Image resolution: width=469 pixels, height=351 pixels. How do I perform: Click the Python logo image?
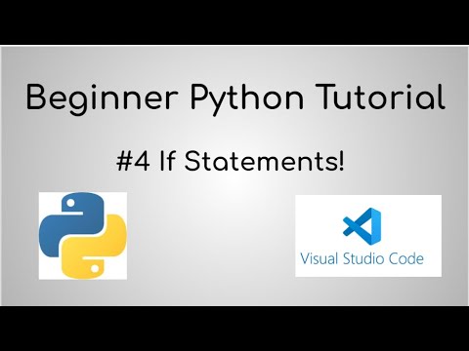83,236
